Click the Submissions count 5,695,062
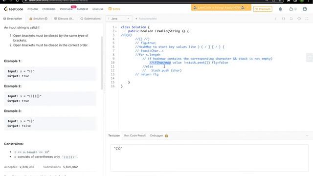313x176 pixels. coord(70,167)
